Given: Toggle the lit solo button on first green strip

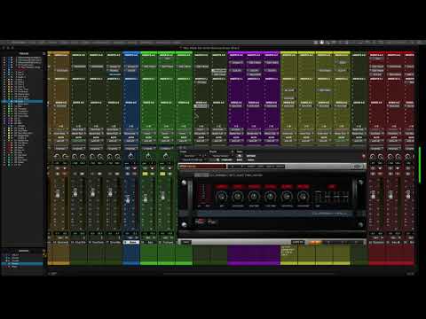Looking at the screenshot, I should (145, 174).
